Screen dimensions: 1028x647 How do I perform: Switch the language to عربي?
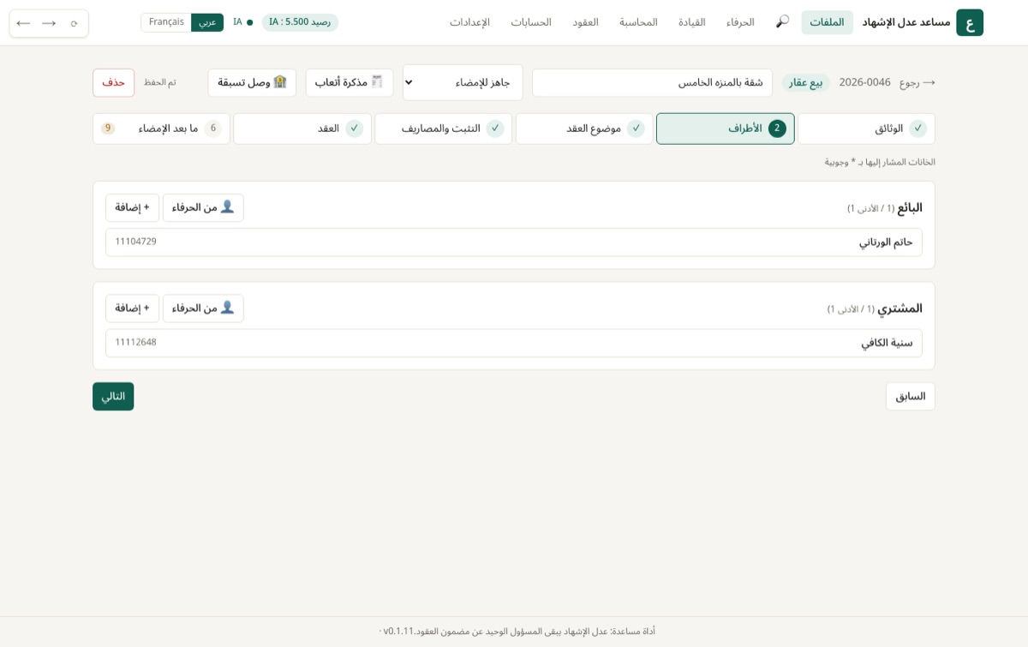coord(207,22)
